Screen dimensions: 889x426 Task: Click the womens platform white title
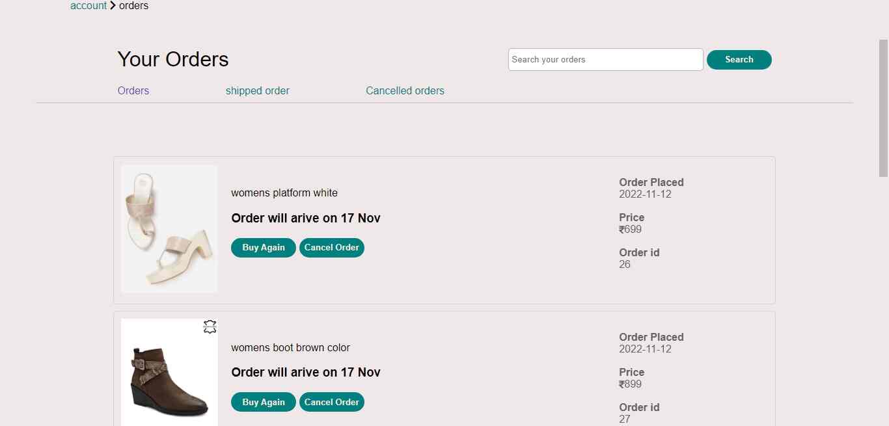(284, 193)
